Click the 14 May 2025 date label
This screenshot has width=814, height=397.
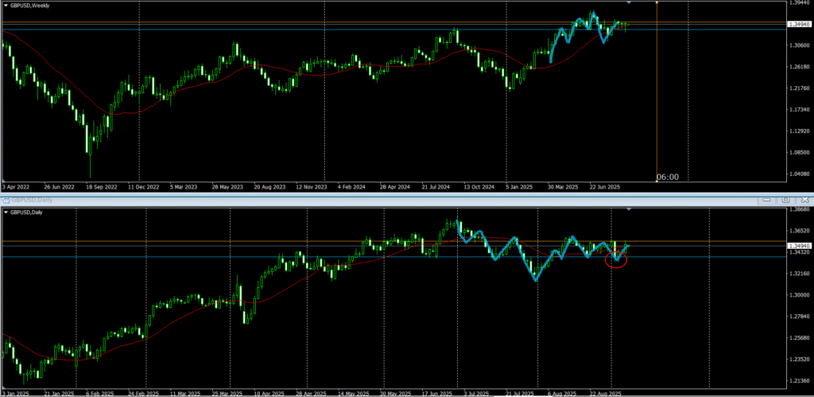353,394
